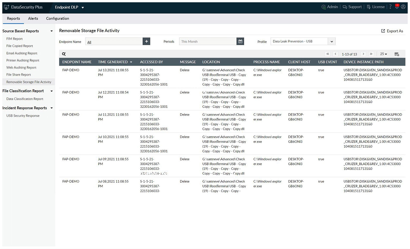Open the notifications bell icon
This screenshot has width=410, height=249.
coord(397,7)
